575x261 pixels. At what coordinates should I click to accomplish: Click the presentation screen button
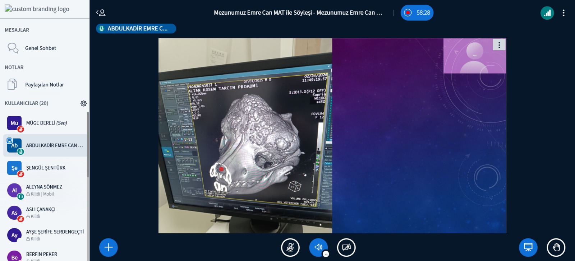click(528, 247)
